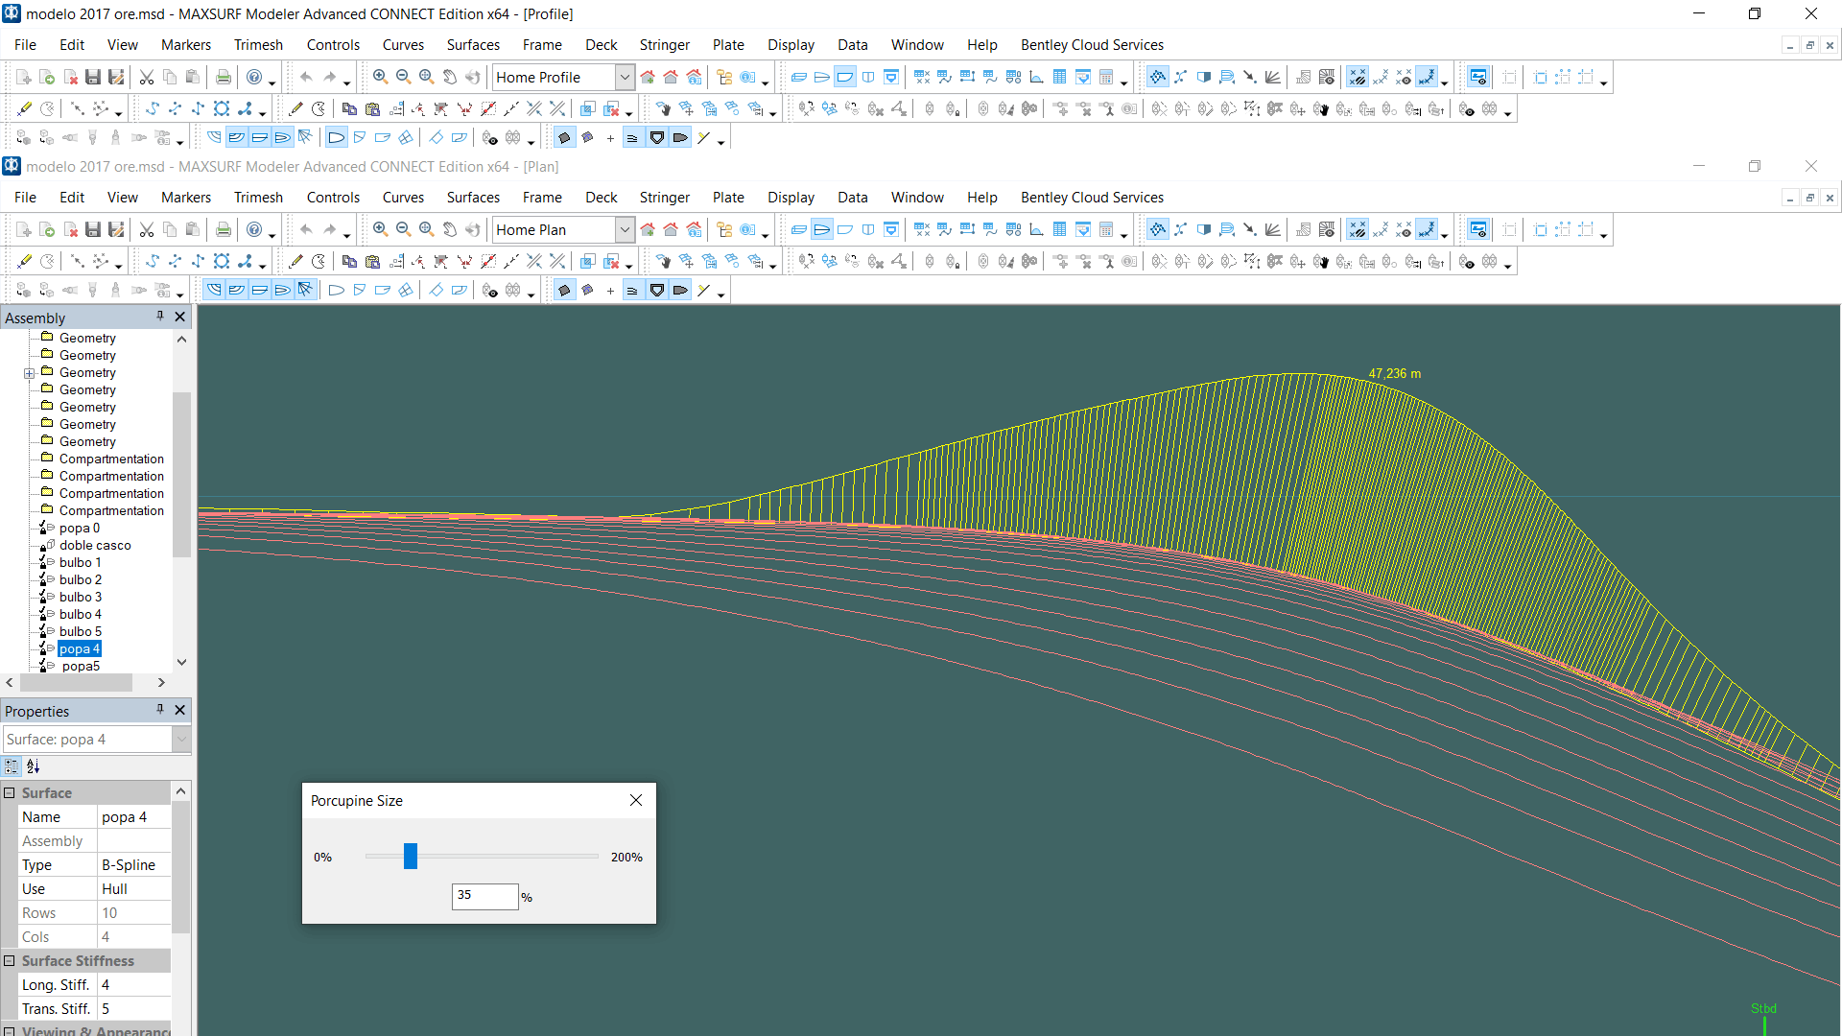Open Display menu in Profile window

791,45
